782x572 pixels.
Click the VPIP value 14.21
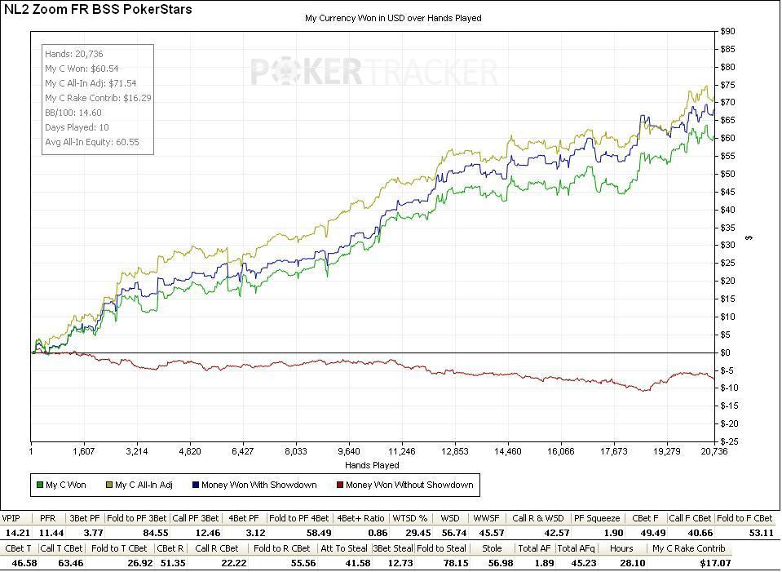point(17,533)
